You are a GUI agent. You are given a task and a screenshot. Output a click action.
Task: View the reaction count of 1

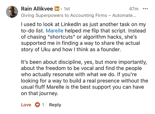43,105
